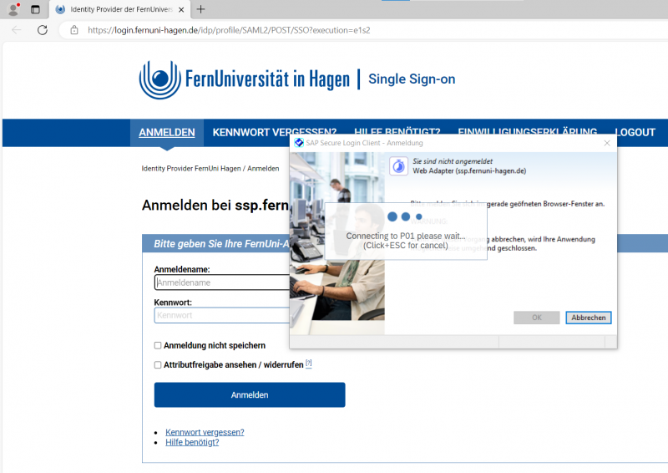Select the browser address bar URL

(229, 30)
